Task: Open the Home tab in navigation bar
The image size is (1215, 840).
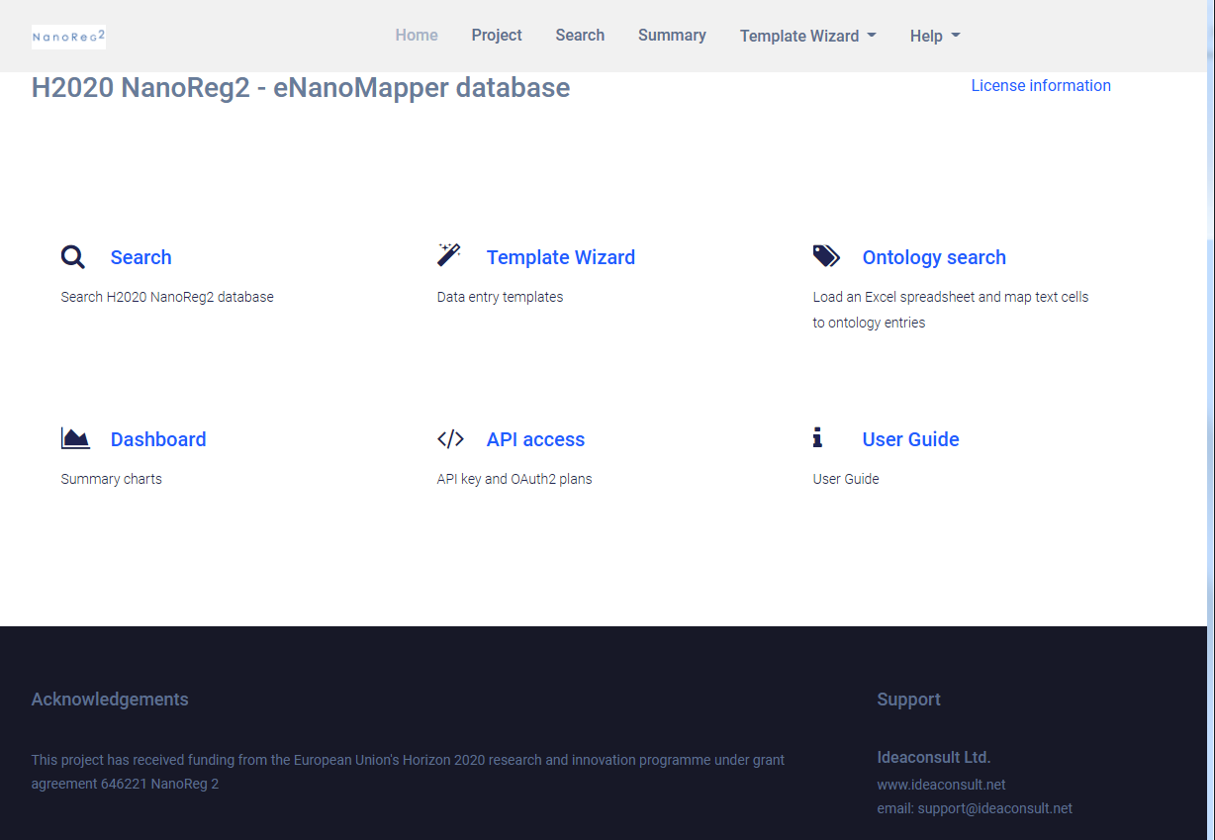Action: click(x=417, y=36)
